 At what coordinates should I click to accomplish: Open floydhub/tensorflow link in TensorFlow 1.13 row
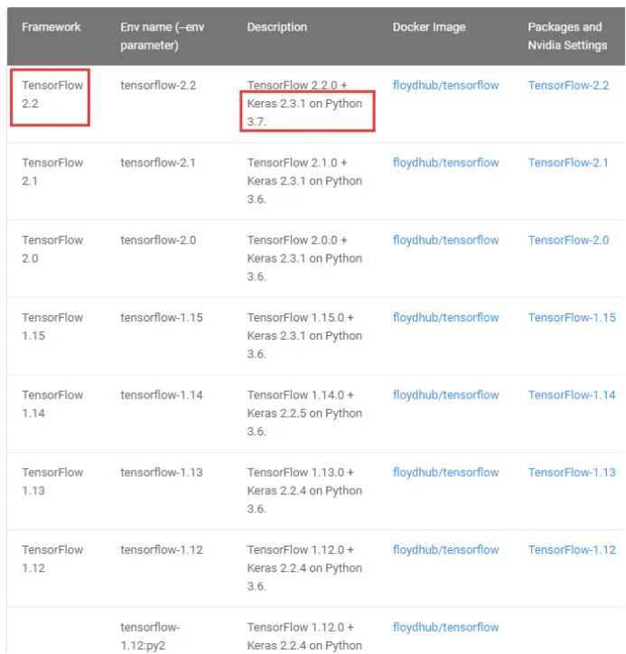coord(445,472)
